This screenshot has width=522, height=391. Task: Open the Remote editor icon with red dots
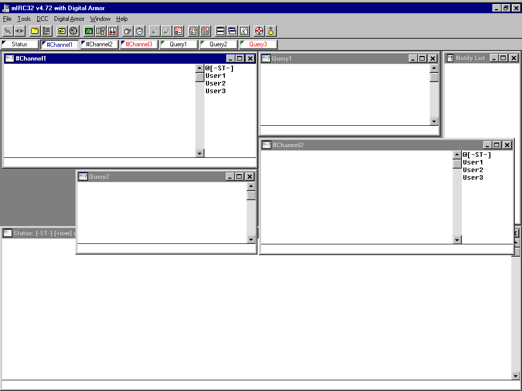point(113,31)
